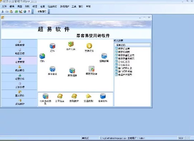The height and width of the screenshot is (141, 194).
Task: Select 现金银行 in the left sidebar
Action: pos(19,69)
